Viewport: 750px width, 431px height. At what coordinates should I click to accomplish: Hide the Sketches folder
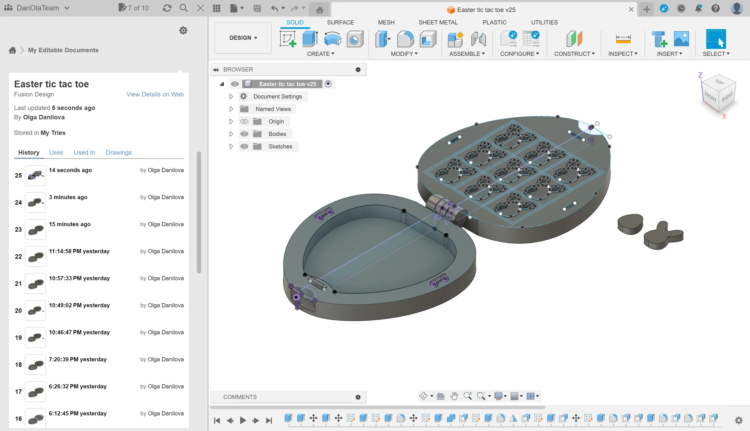(244, 147)
